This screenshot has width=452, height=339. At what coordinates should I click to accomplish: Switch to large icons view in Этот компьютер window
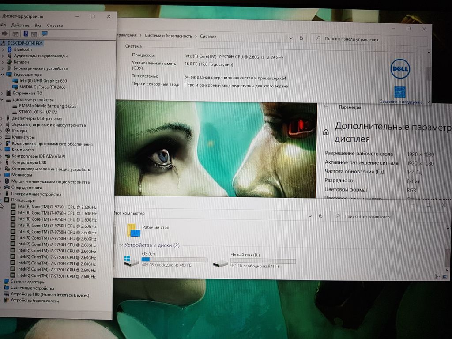[x=445, y=276]
